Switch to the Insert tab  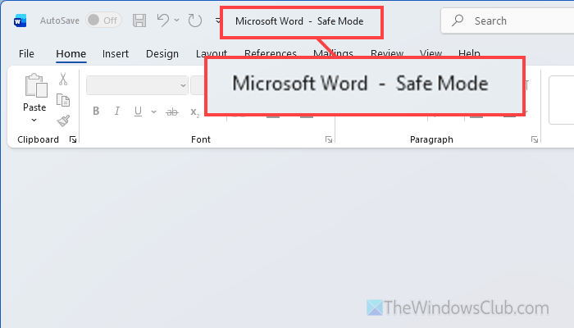[x=116, y=54]
